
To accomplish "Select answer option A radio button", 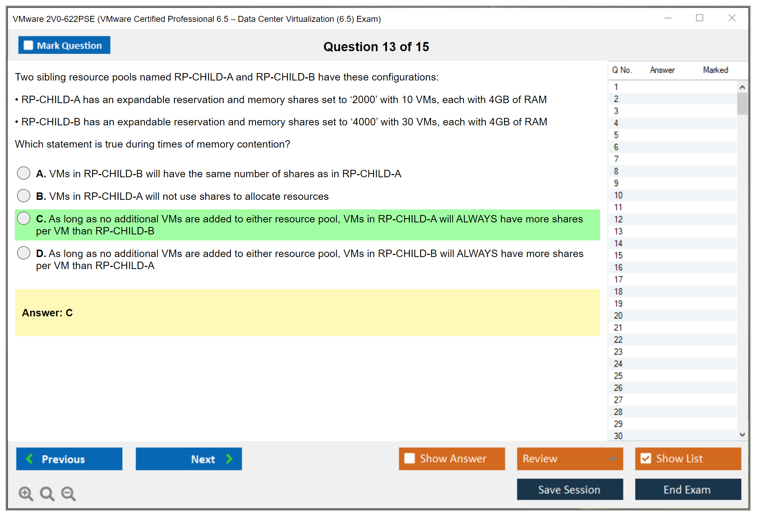I will (x=24, y=173).
